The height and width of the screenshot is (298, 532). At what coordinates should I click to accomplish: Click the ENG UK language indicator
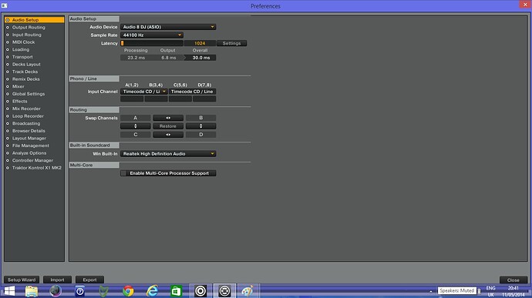coord(490,291)
